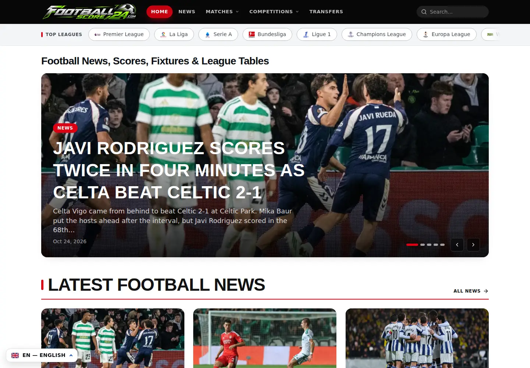
Task: Open the Bundesliga pill link
Action: click(x=267, y=35)
